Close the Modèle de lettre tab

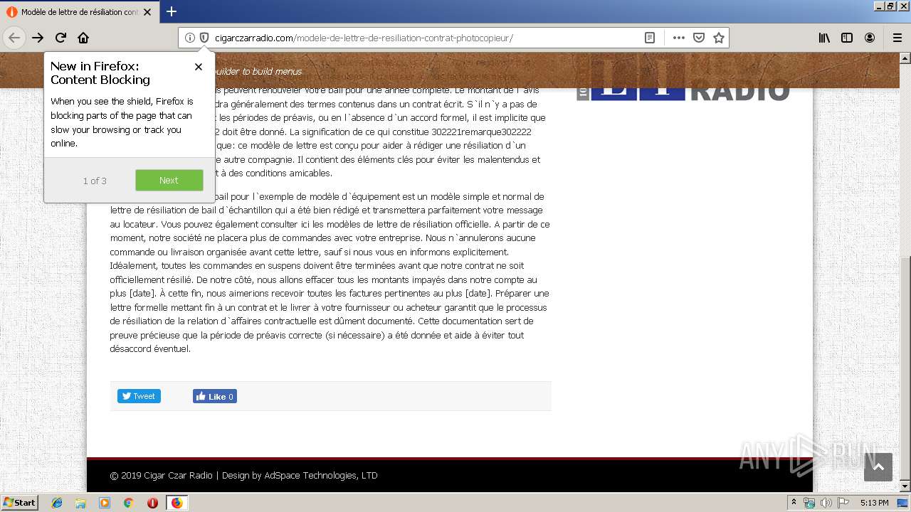(147, 12)
